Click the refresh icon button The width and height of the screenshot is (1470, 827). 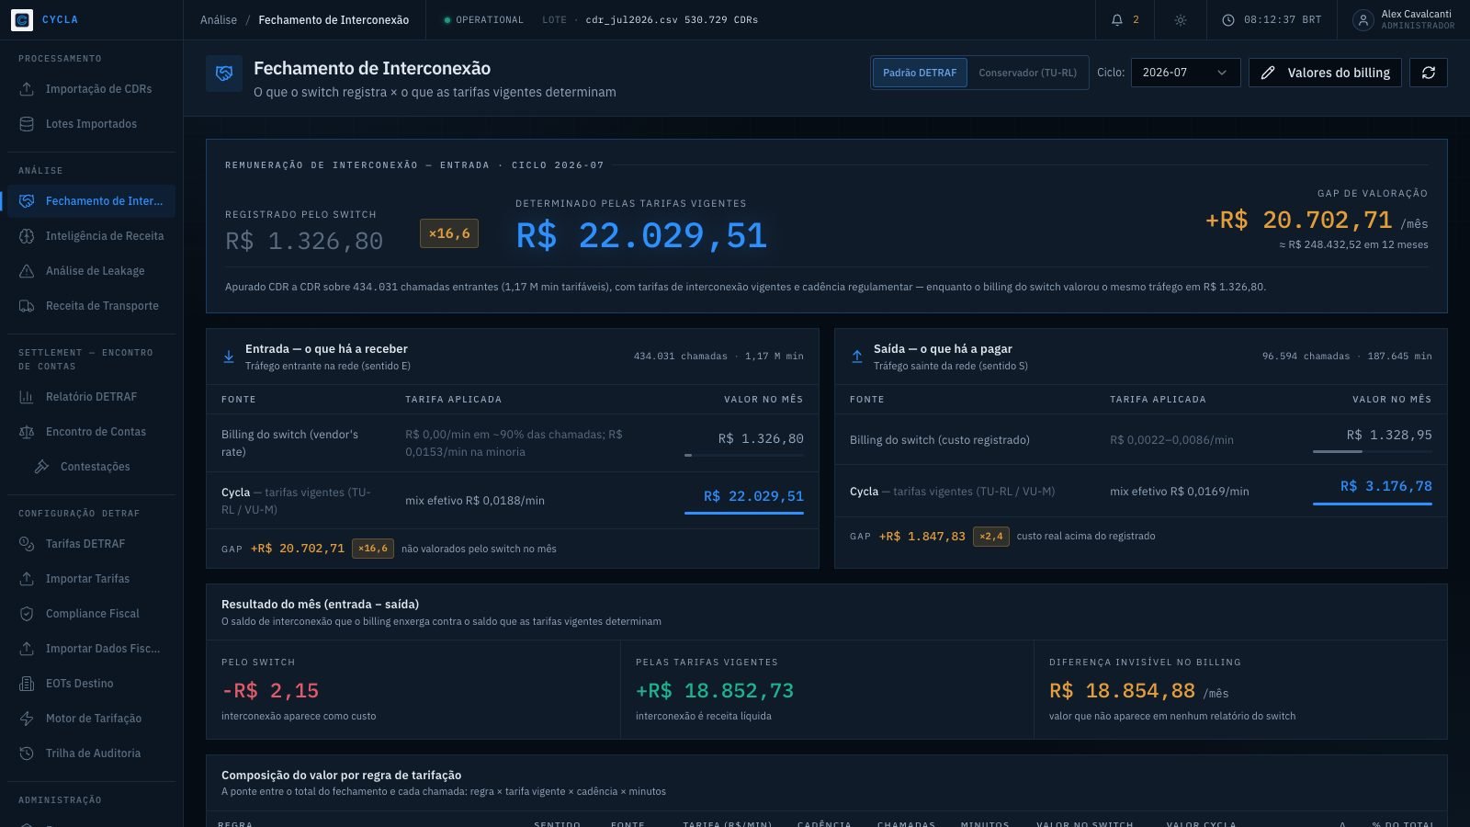pos(1429,73)
